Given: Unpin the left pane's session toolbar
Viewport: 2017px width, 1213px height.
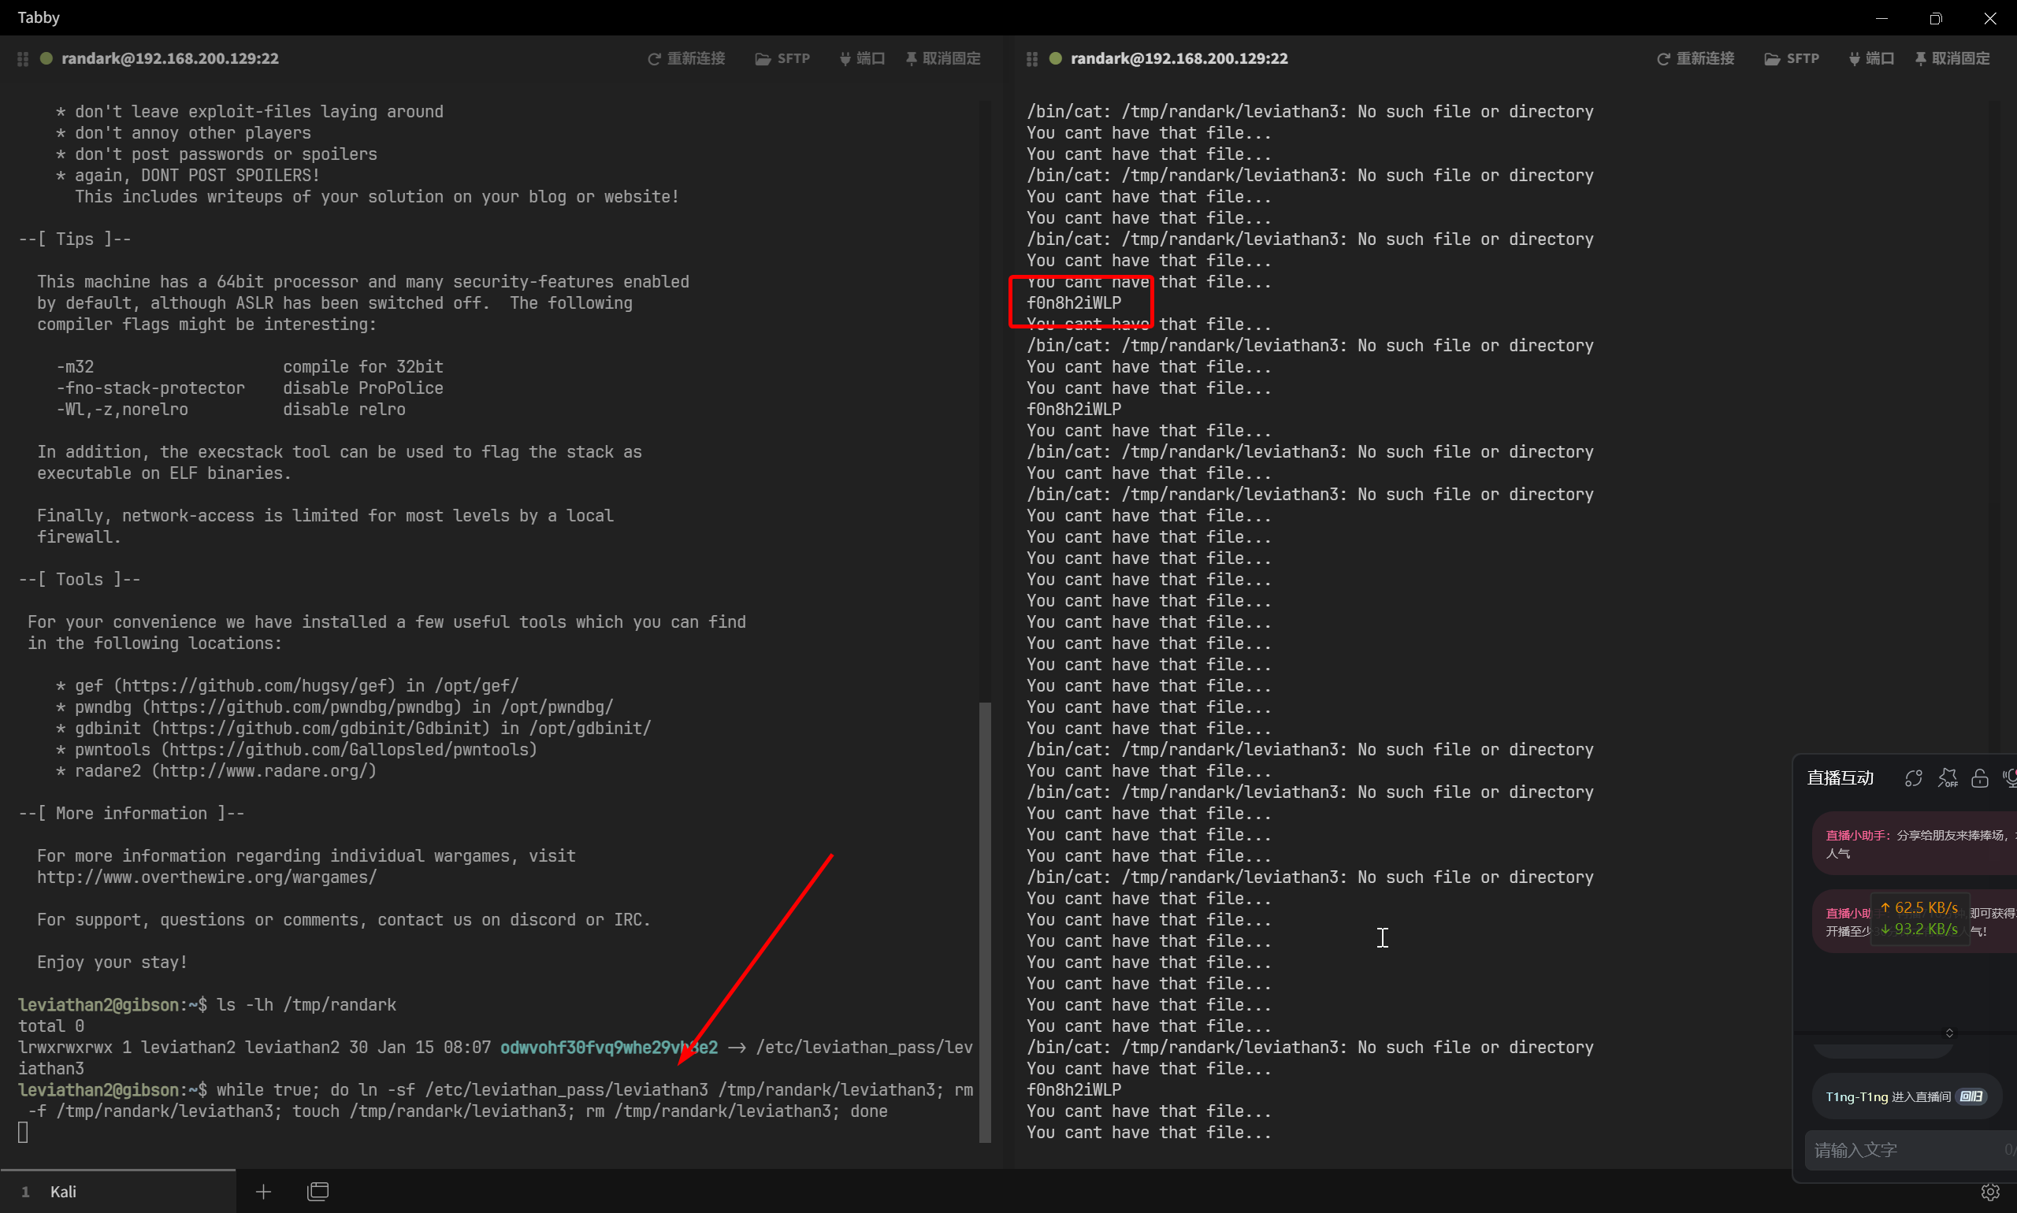Looking at the screenshot, I should click(x=942, y=59).
